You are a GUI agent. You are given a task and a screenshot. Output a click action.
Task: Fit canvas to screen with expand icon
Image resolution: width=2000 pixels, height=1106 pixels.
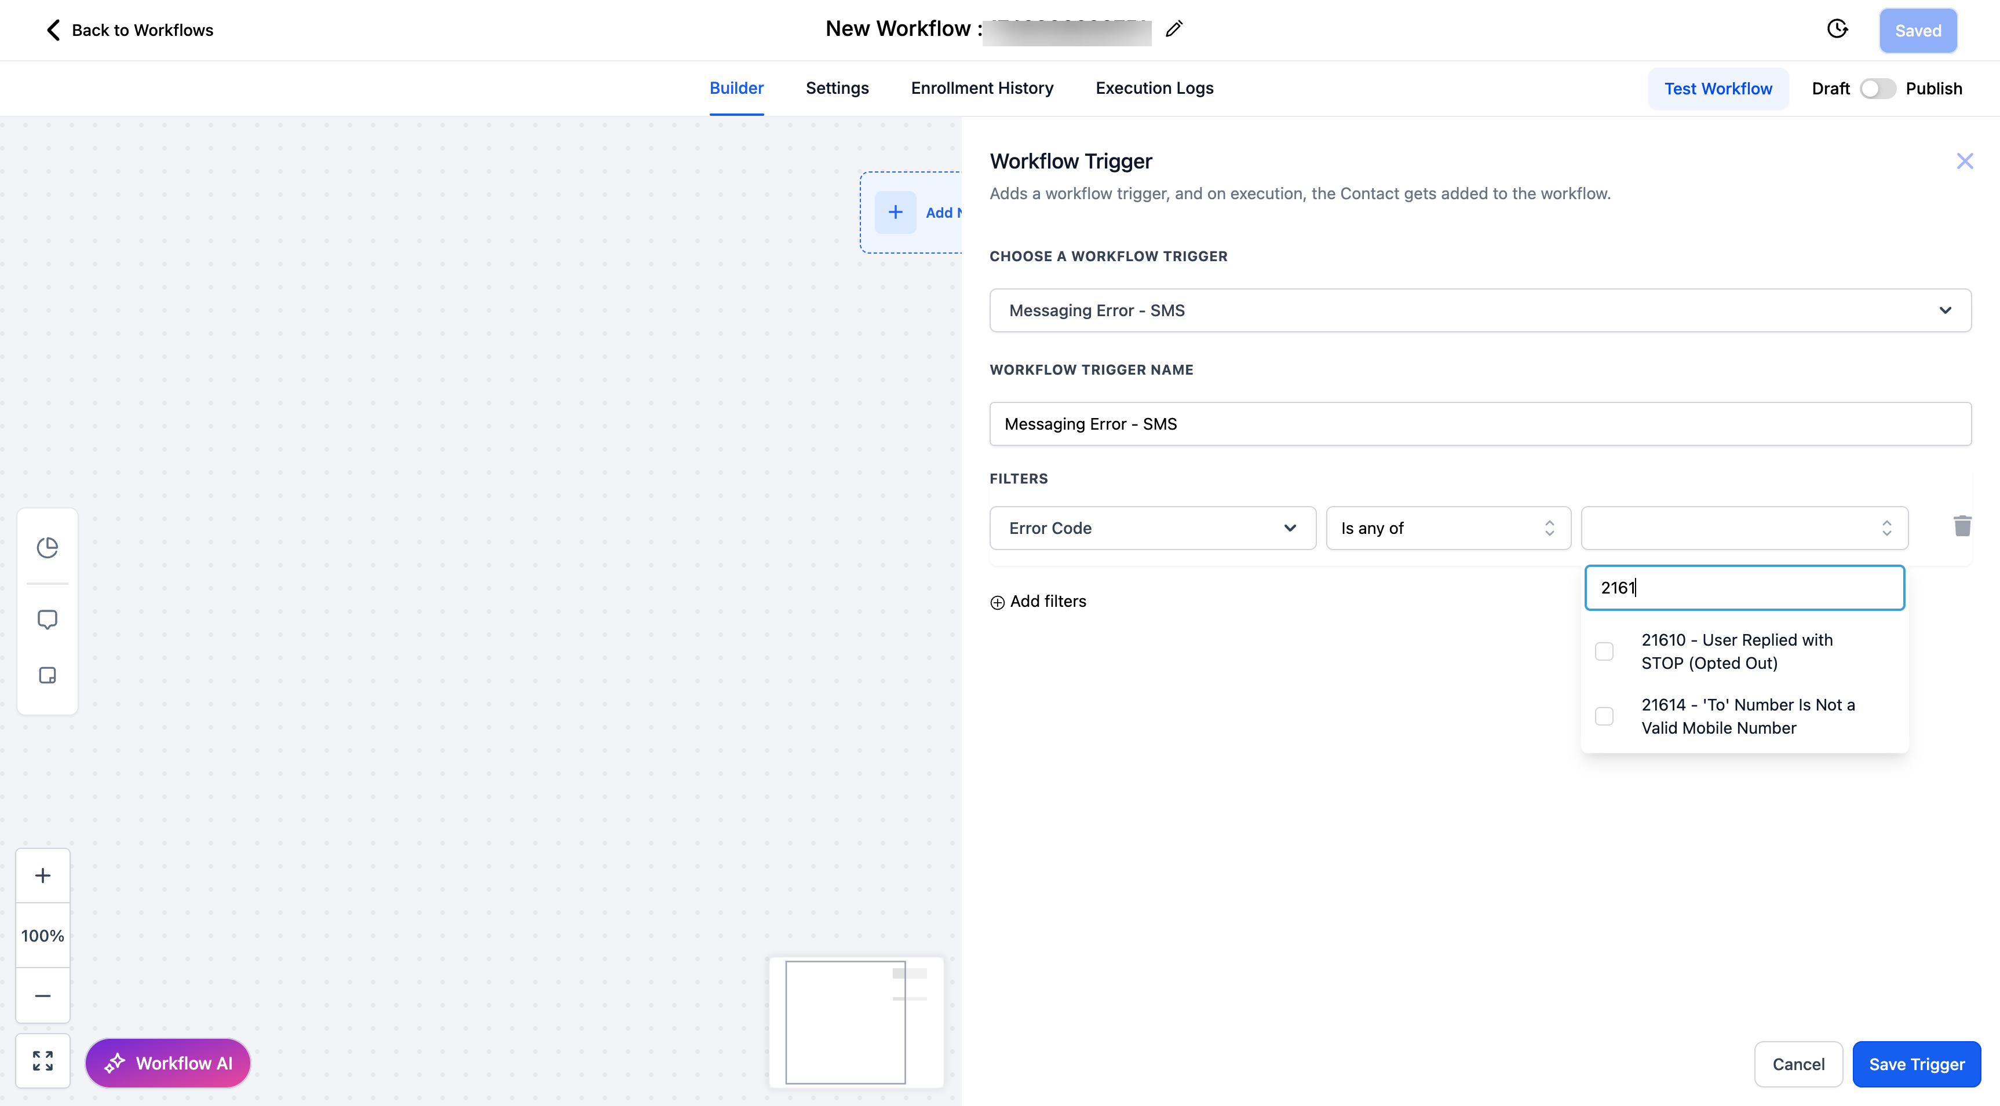[x=43, y=1060]
